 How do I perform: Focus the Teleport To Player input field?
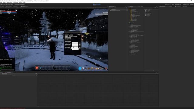tap(75, 43)
